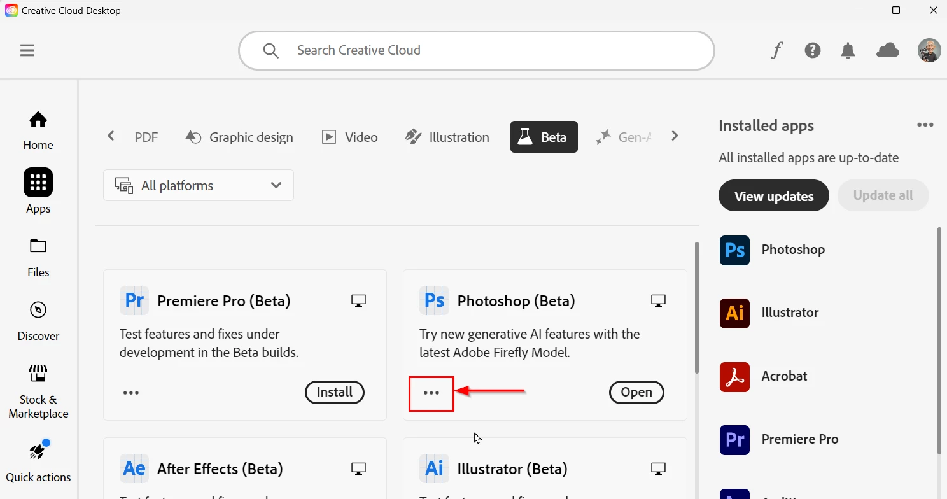This screenshot has height=499, width=947.
Task: Click Acrobat name in Installed apps
Action: tap(784, 376)
